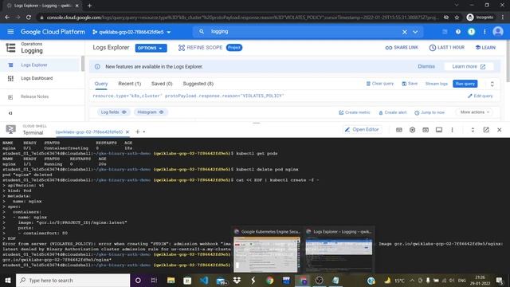Open Cloud Shell terminal settings gear icon
Screen dimensions: 510x287
[x=412, y=129]
